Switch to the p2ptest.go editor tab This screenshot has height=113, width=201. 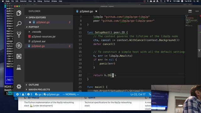pos(86,11)
